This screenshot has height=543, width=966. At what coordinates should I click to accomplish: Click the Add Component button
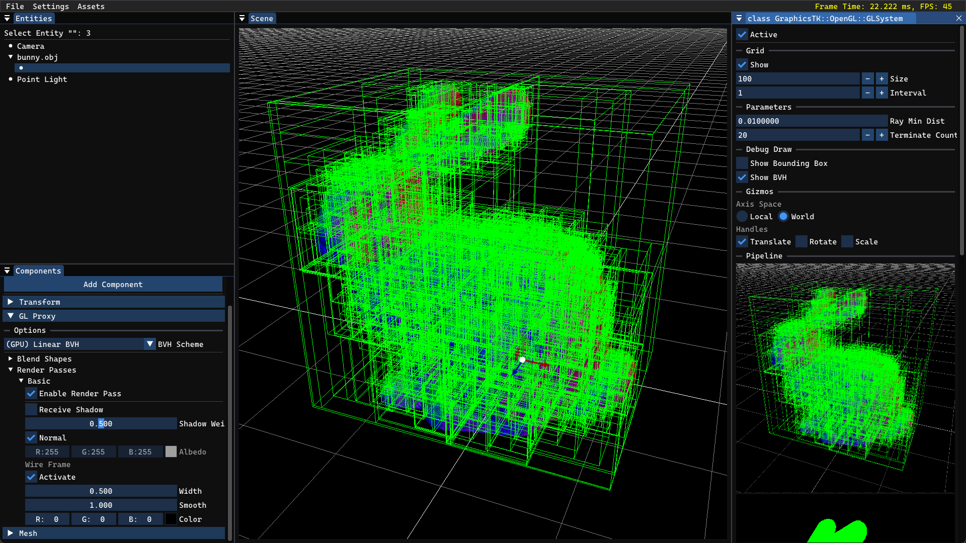tap(113, 285)
